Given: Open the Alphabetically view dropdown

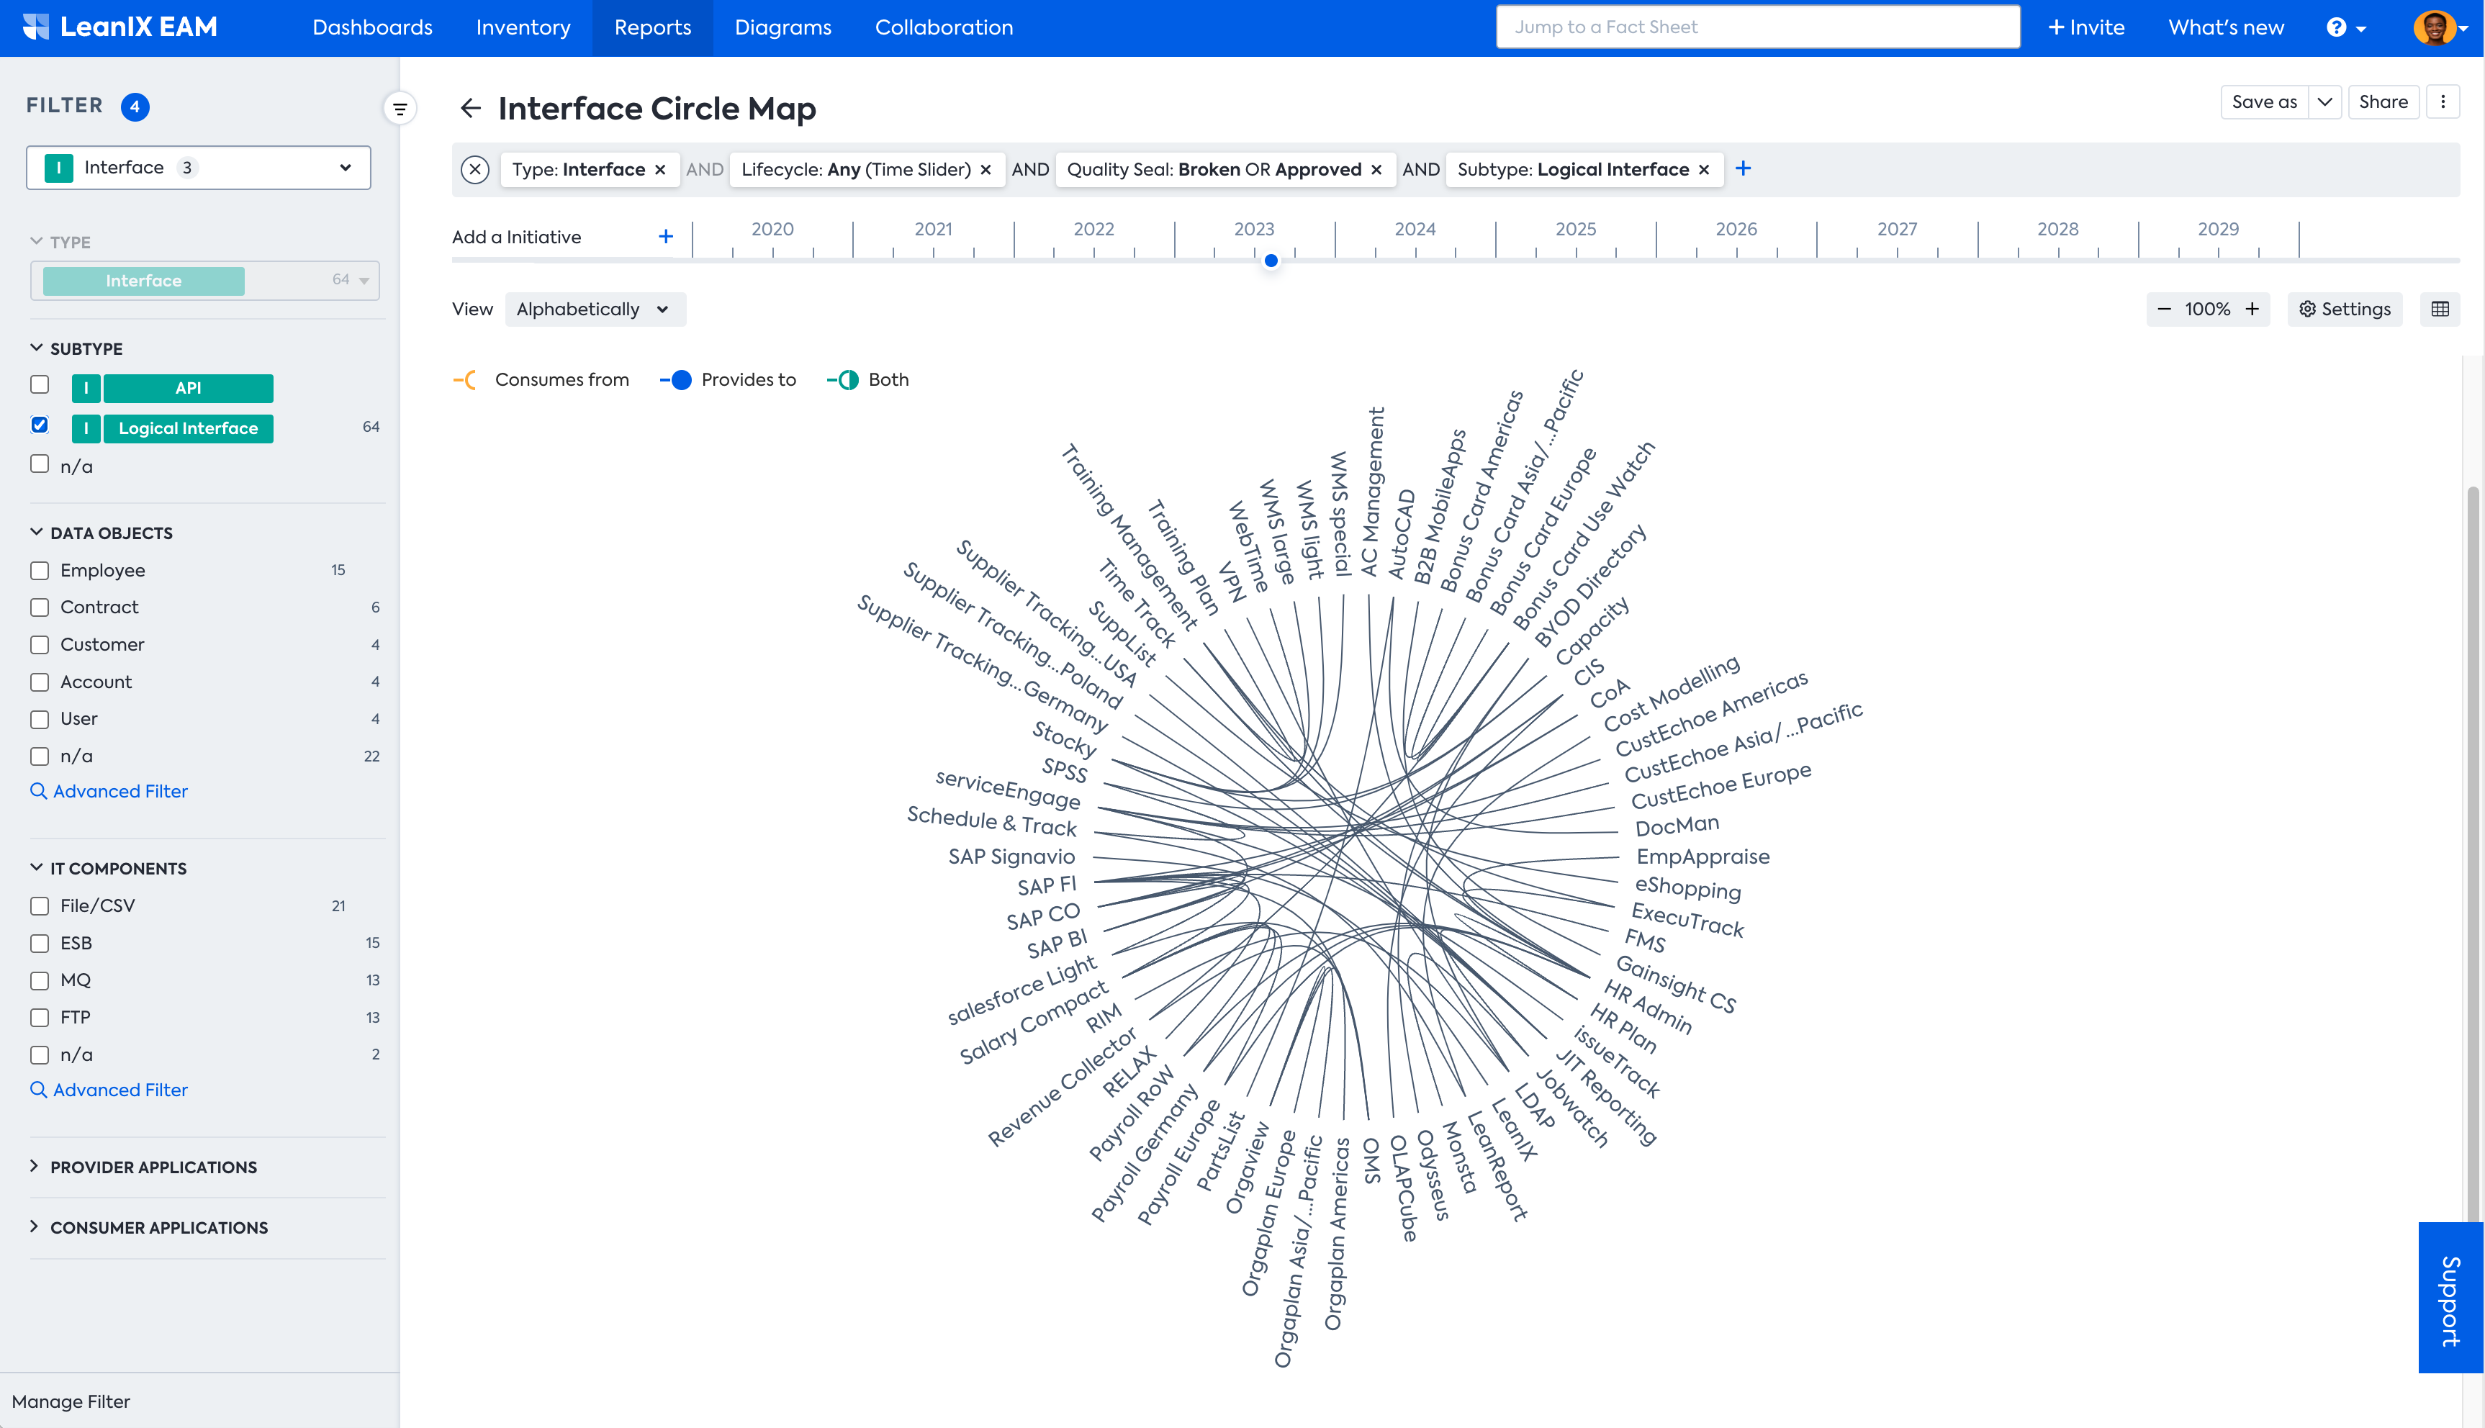Looking at the screenshot, I should coord(593,309).
